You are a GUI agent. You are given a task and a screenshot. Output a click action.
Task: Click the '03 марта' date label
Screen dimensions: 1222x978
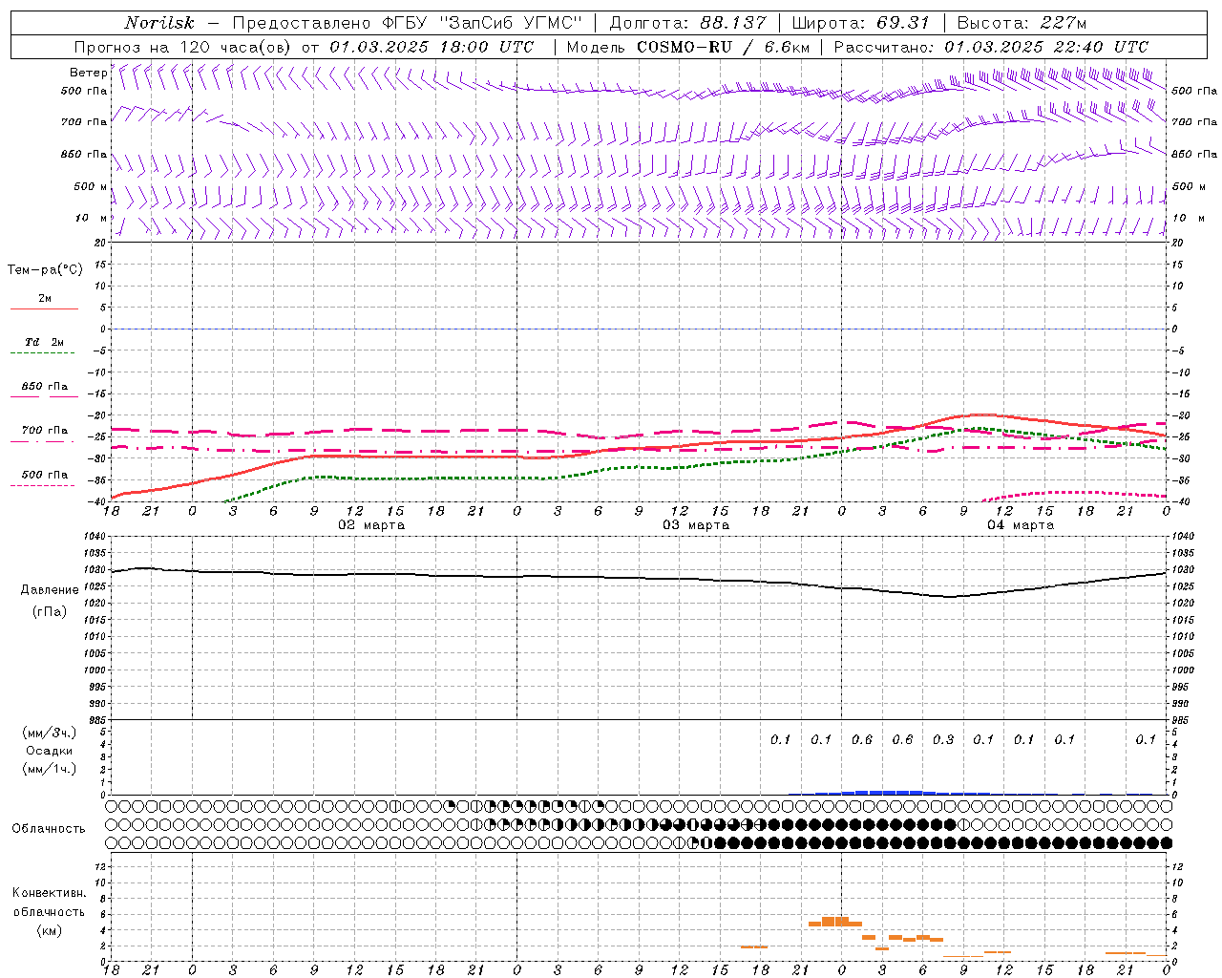[697, 525]
